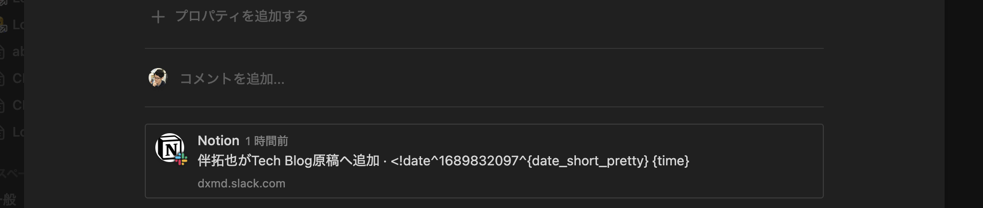
Task: Click the plus icon beside プロパティを追加する
Action: pos(158,17)
